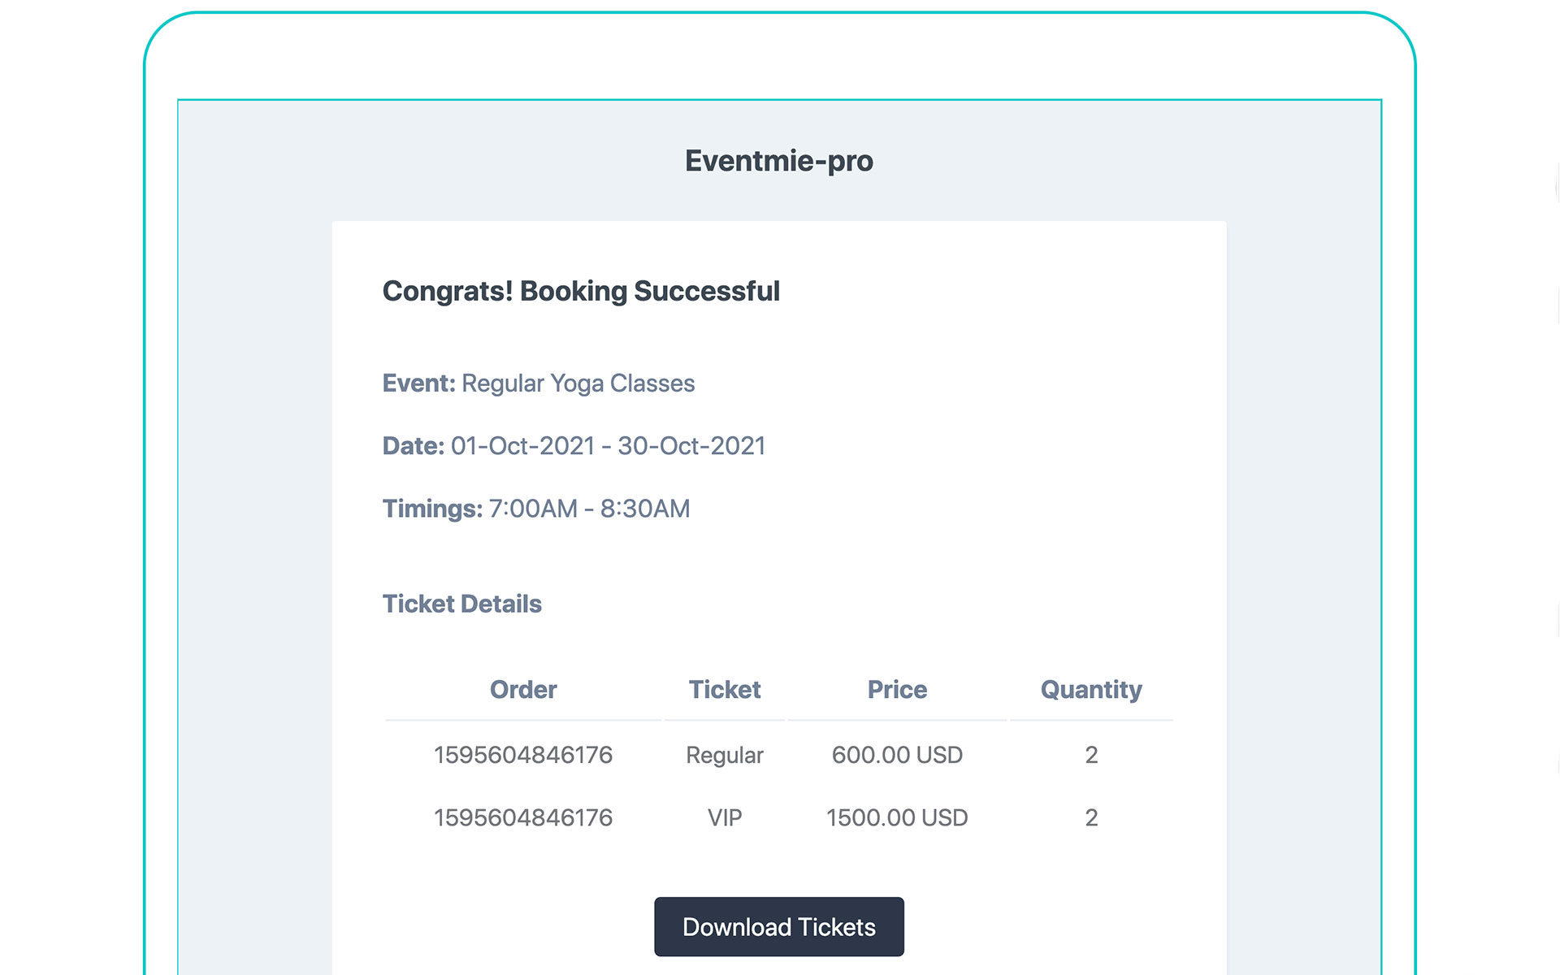This screenshot has width=1560, height=975.
Task: Click the Order column header
Action: (523, 690)
